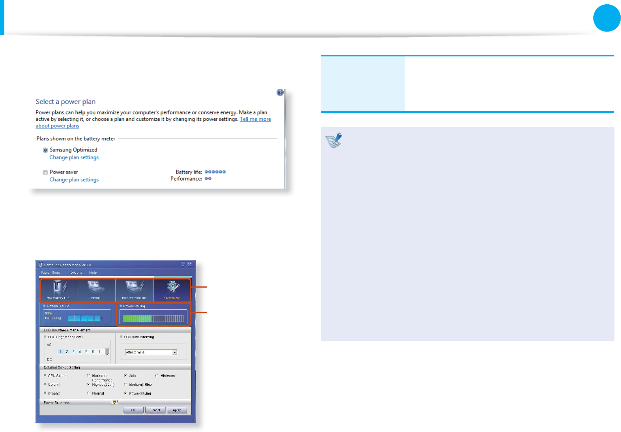Viewport: 621px width, 432px height.
Task: Select the Power saver plan
Action: [45, 172]
